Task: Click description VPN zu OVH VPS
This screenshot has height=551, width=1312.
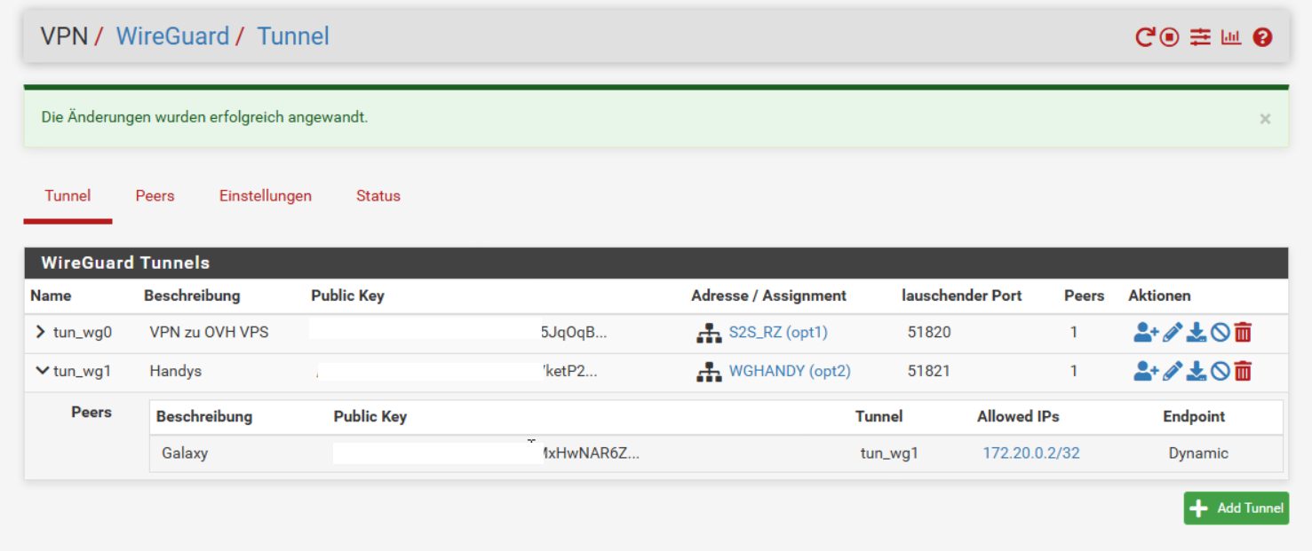Action: (209, 333)
